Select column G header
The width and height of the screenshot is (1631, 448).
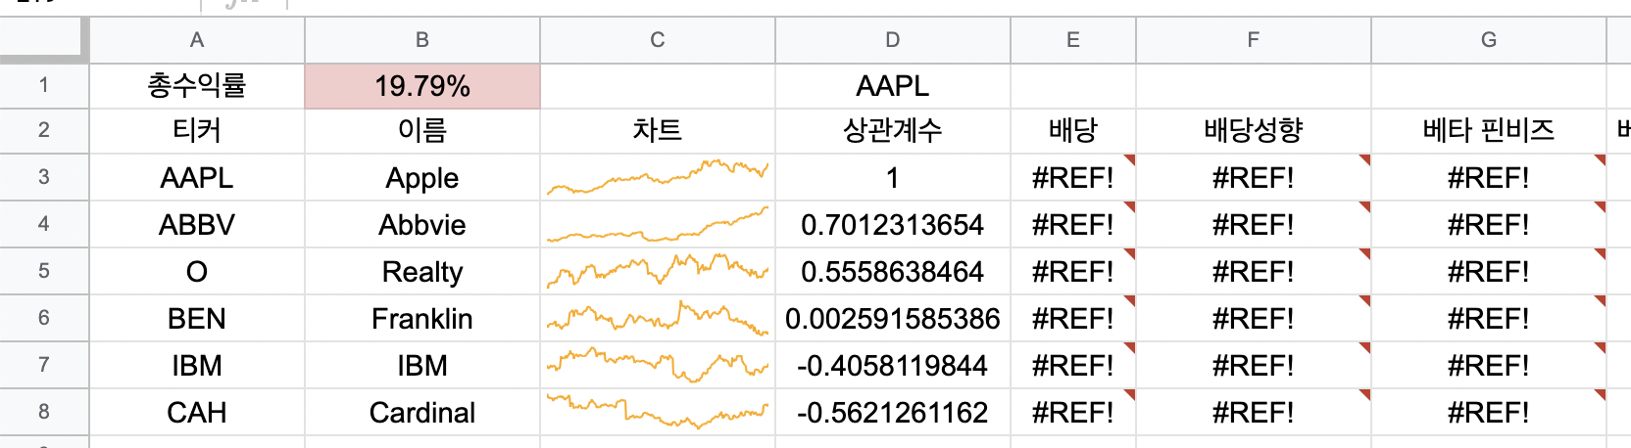1489,40
